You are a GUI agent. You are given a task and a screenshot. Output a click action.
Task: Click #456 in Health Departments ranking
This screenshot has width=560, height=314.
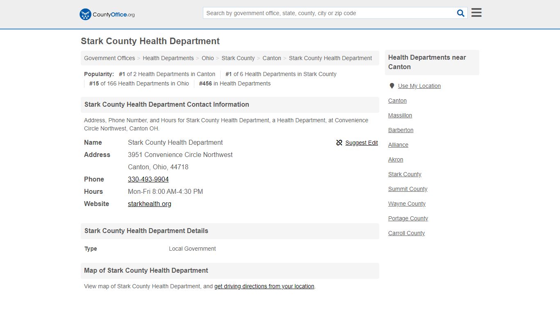pyautogui.click(x=235, y=83)
